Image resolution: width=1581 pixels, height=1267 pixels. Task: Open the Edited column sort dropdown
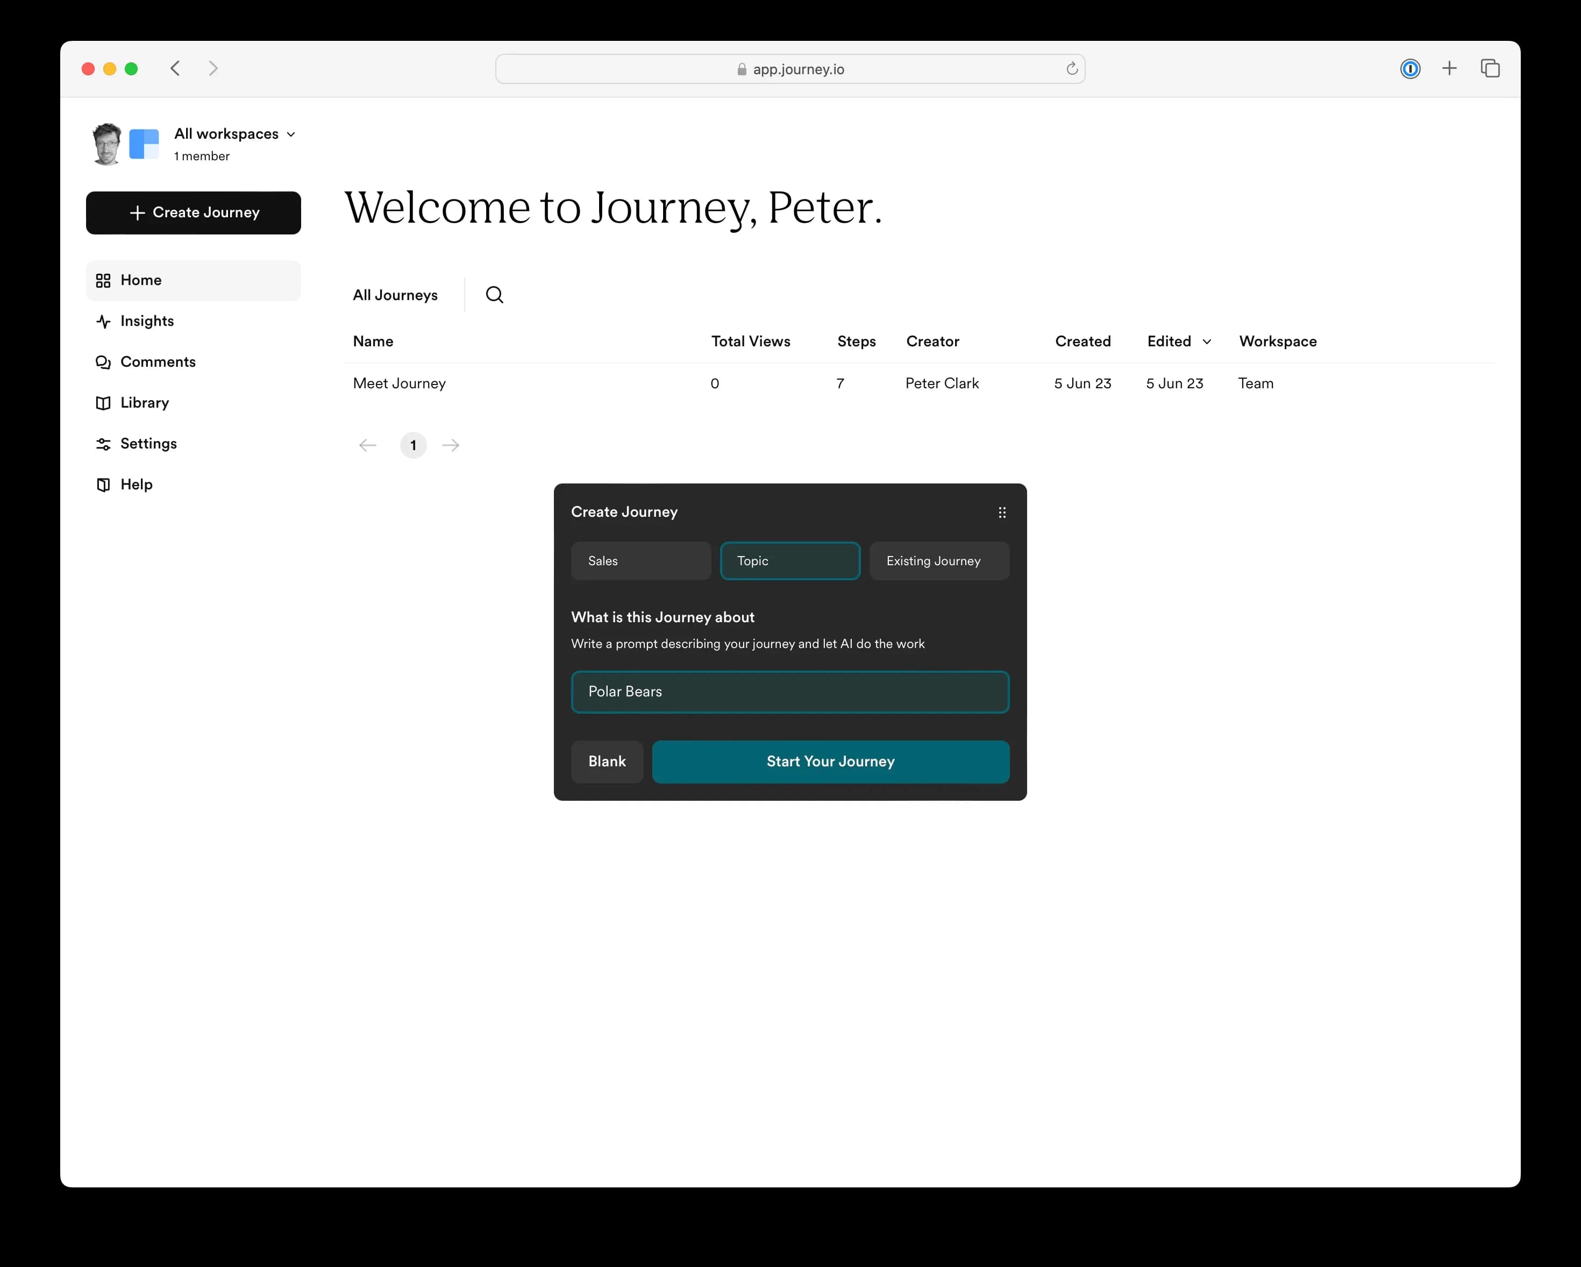pyautogui.click(x=1207, y=341)
